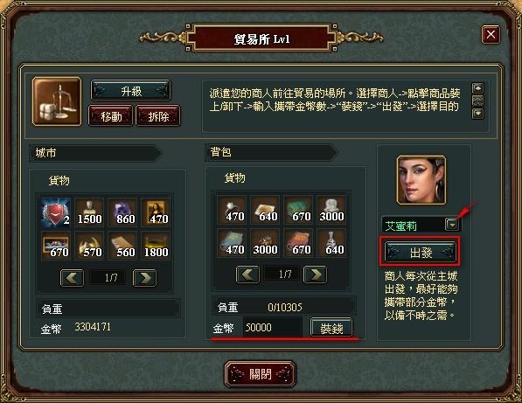This screenshot has height=403, width=522.
Task: Go to previous backpack goods page
Action: pyautogui.click(x=247, y=274)
